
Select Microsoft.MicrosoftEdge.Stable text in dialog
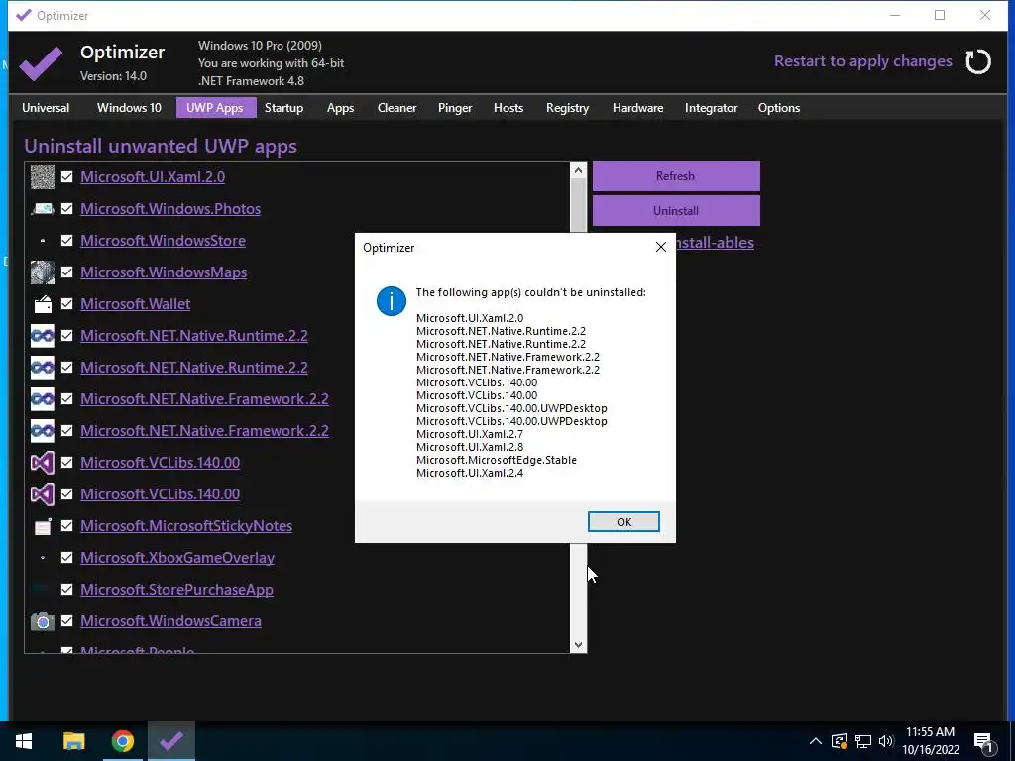tap(496, 460)
